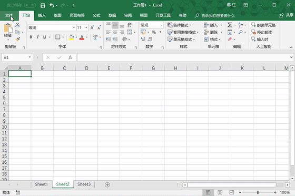The width and height of the screenshot is (295, 196).
Task: Toggle Underline formatting
Action: tap(44, 37)
